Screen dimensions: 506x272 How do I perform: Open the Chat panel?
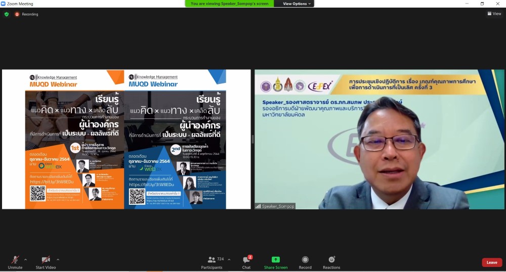coord(246,262)
